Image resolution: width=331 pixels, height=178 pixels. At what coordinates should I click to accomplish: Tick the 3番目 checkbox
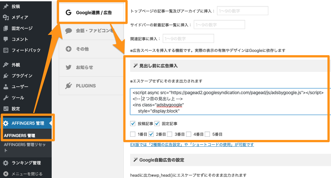coord(170,134)
